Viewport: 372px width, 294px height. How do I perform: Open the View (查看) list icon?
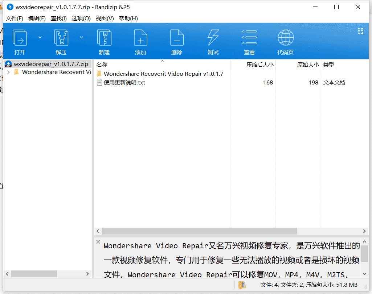pos(249,37)
